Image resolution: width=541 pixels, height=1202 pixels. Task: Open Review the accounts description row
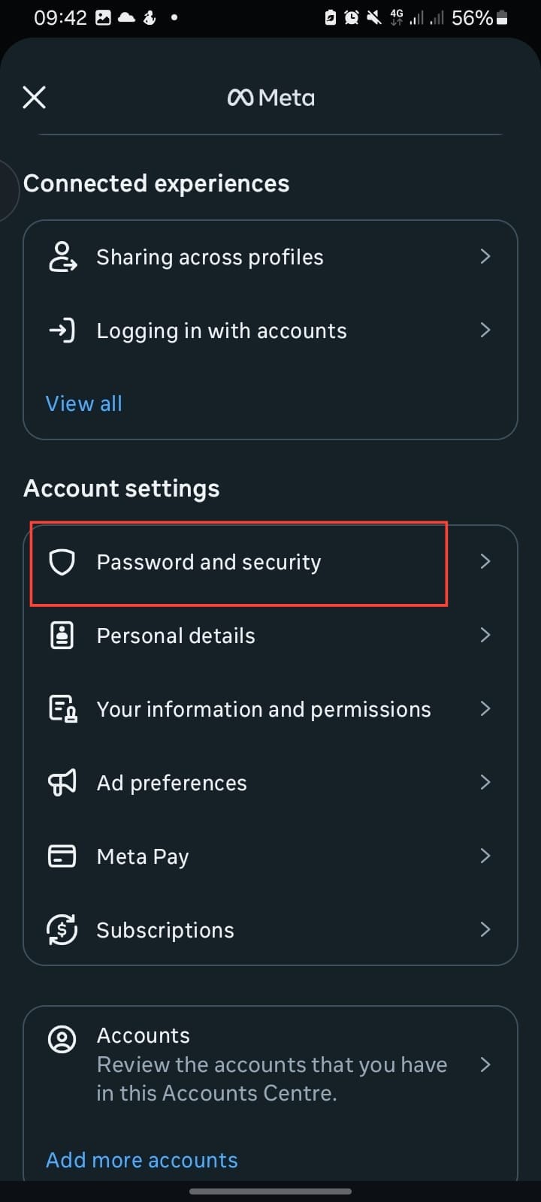click(271, 1079)
